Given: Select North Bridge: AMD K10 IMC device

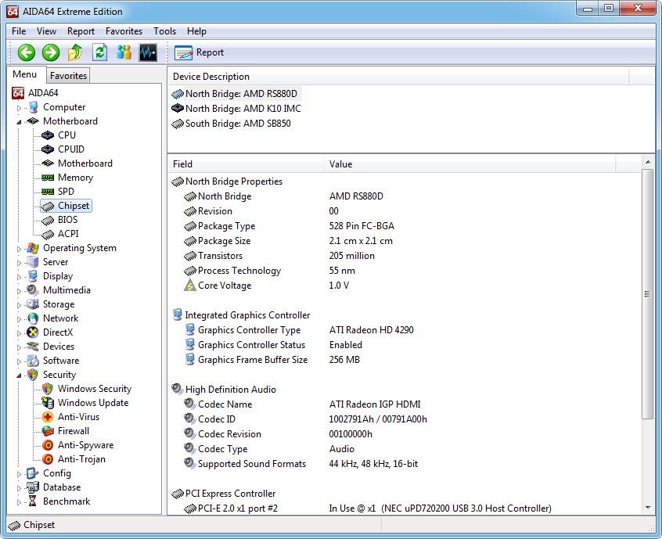Looking at the screenshot, I should pyautogui.click(x=236, y=109).
